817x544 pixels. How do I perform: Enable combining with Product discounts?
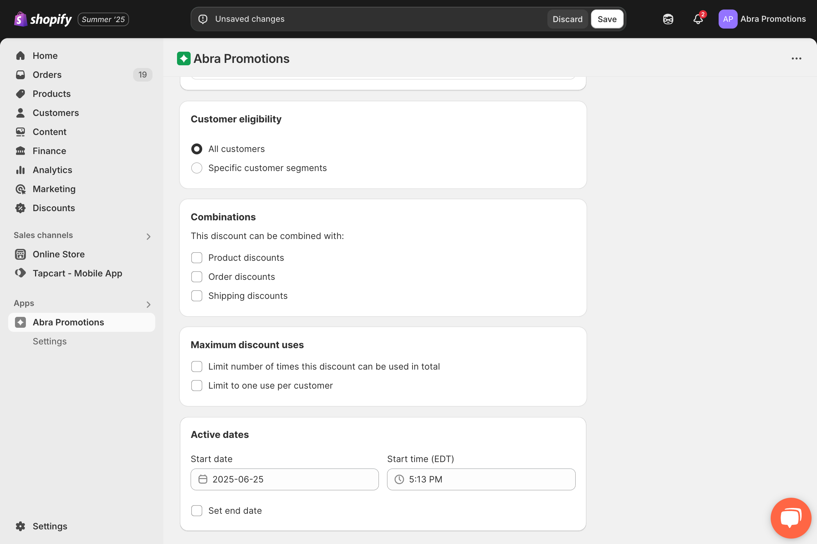(x=197, y=258)
